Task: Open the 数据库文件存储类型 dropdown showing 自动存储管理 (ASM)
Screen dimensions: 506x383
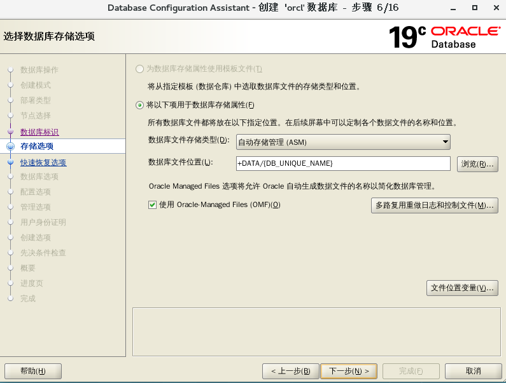Action: tap(343, 142)
